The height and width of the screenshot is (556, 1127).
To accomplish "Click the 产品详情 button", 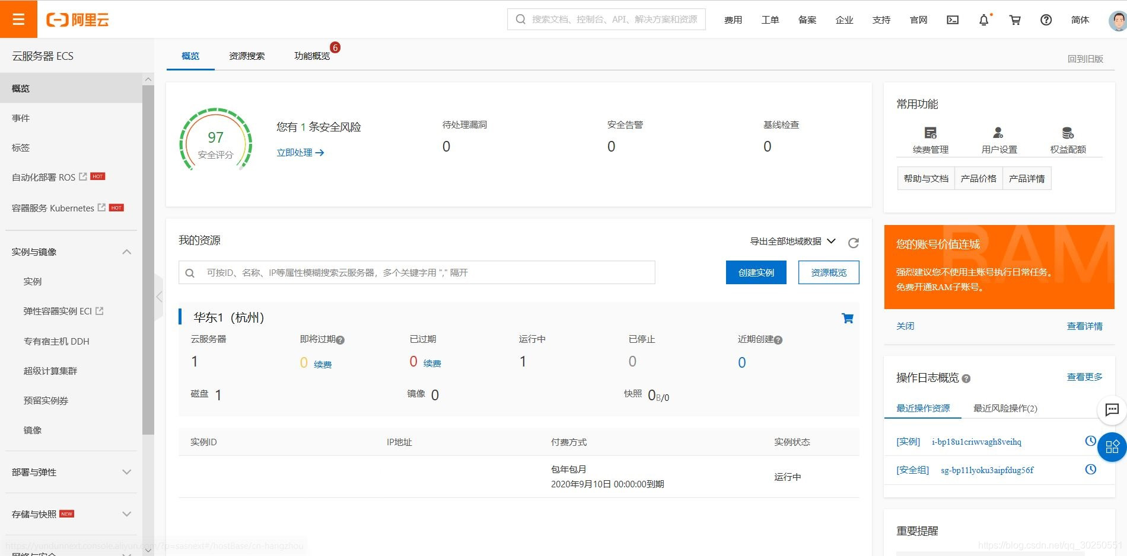I will (1027, 178).
